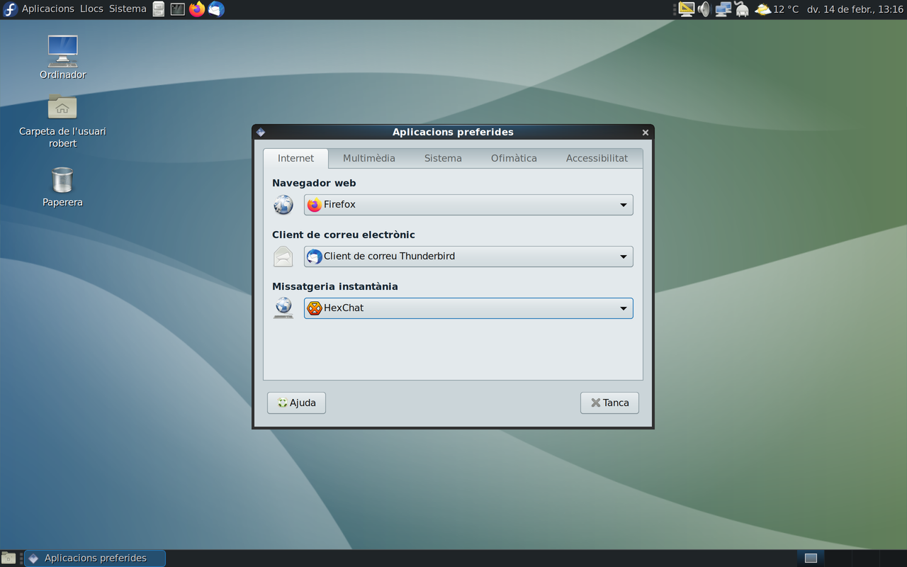Click the window menu icon in title bar
907x567 pixels.
(x=261, y=133)
